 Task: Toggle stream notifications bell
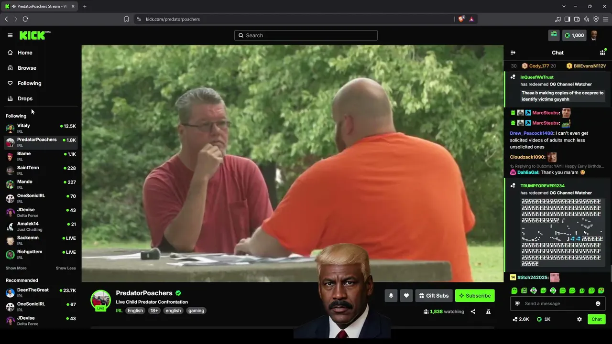(x=391, y=296)
